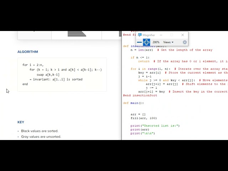Image resolution: width=228 pixels, height=171 pixels.
Task: Click 'def main():' line in editor
Action: point(133,103)
